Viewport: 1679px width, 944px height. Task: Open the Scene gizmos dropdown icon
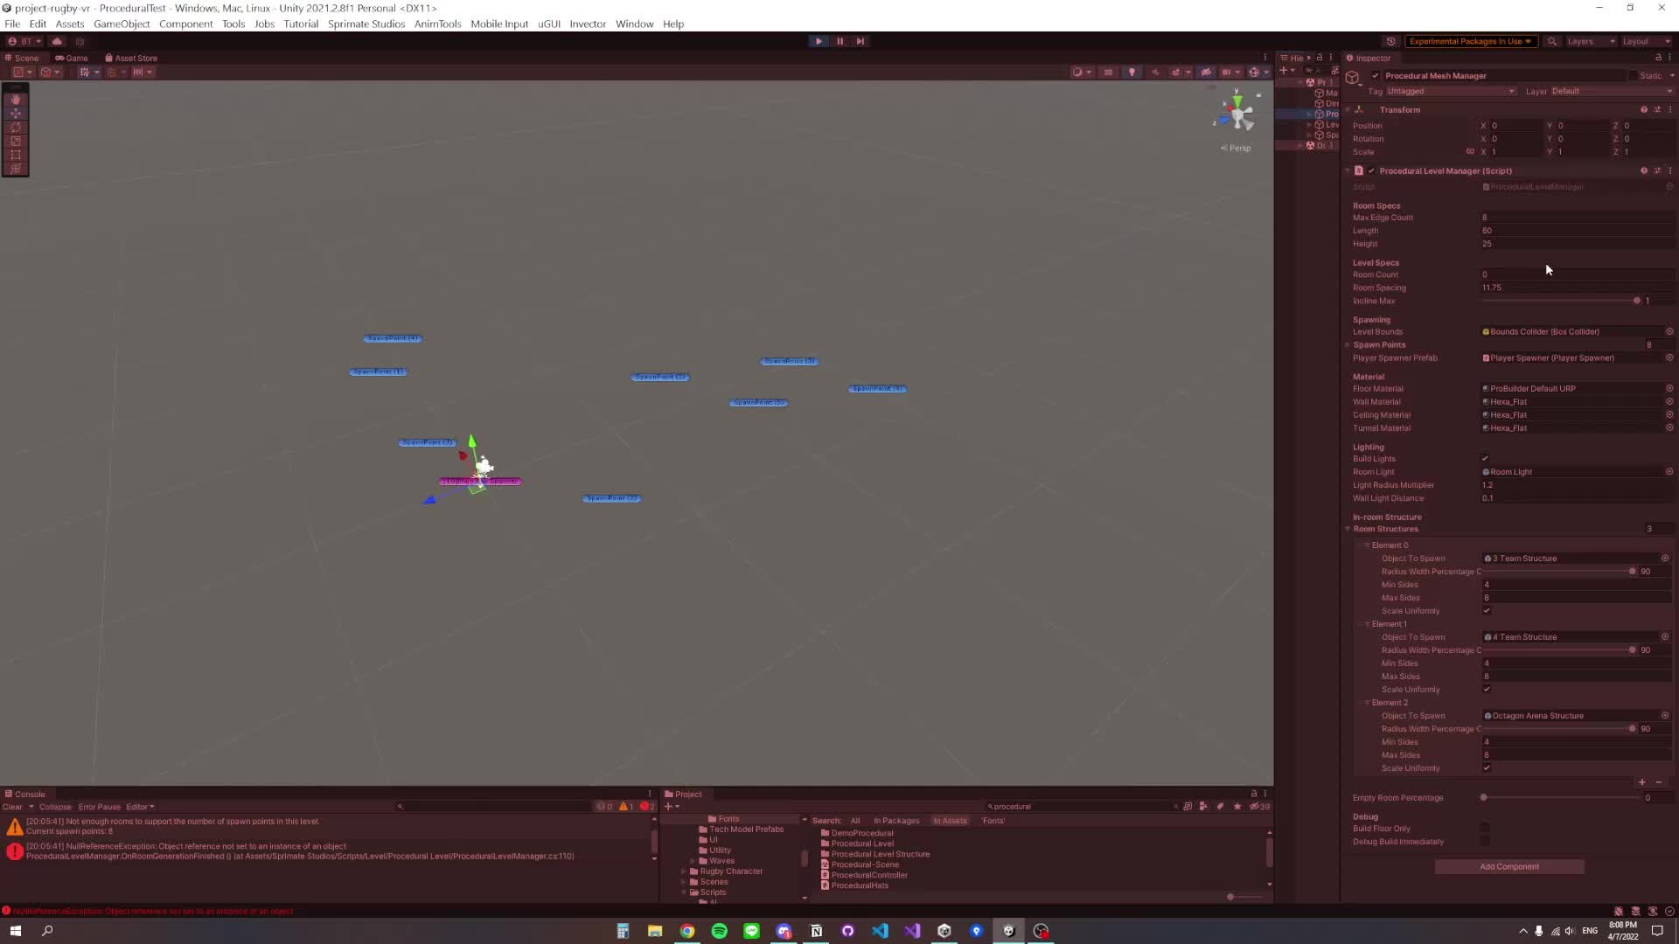pos(1265,72)
